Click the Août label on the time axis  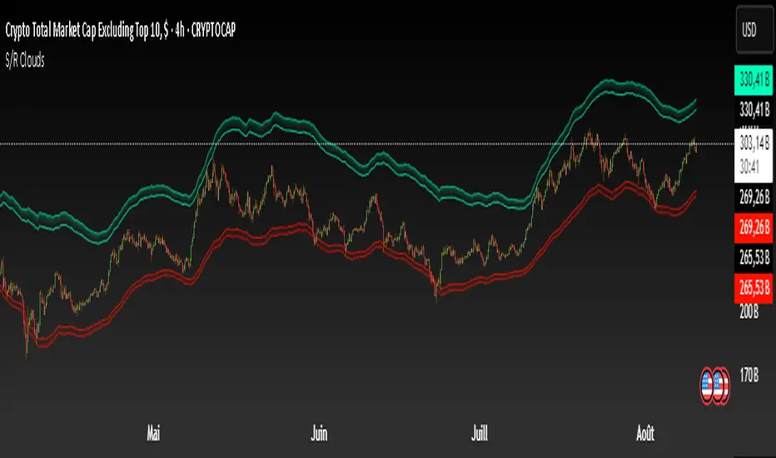[x=645, y=434]
